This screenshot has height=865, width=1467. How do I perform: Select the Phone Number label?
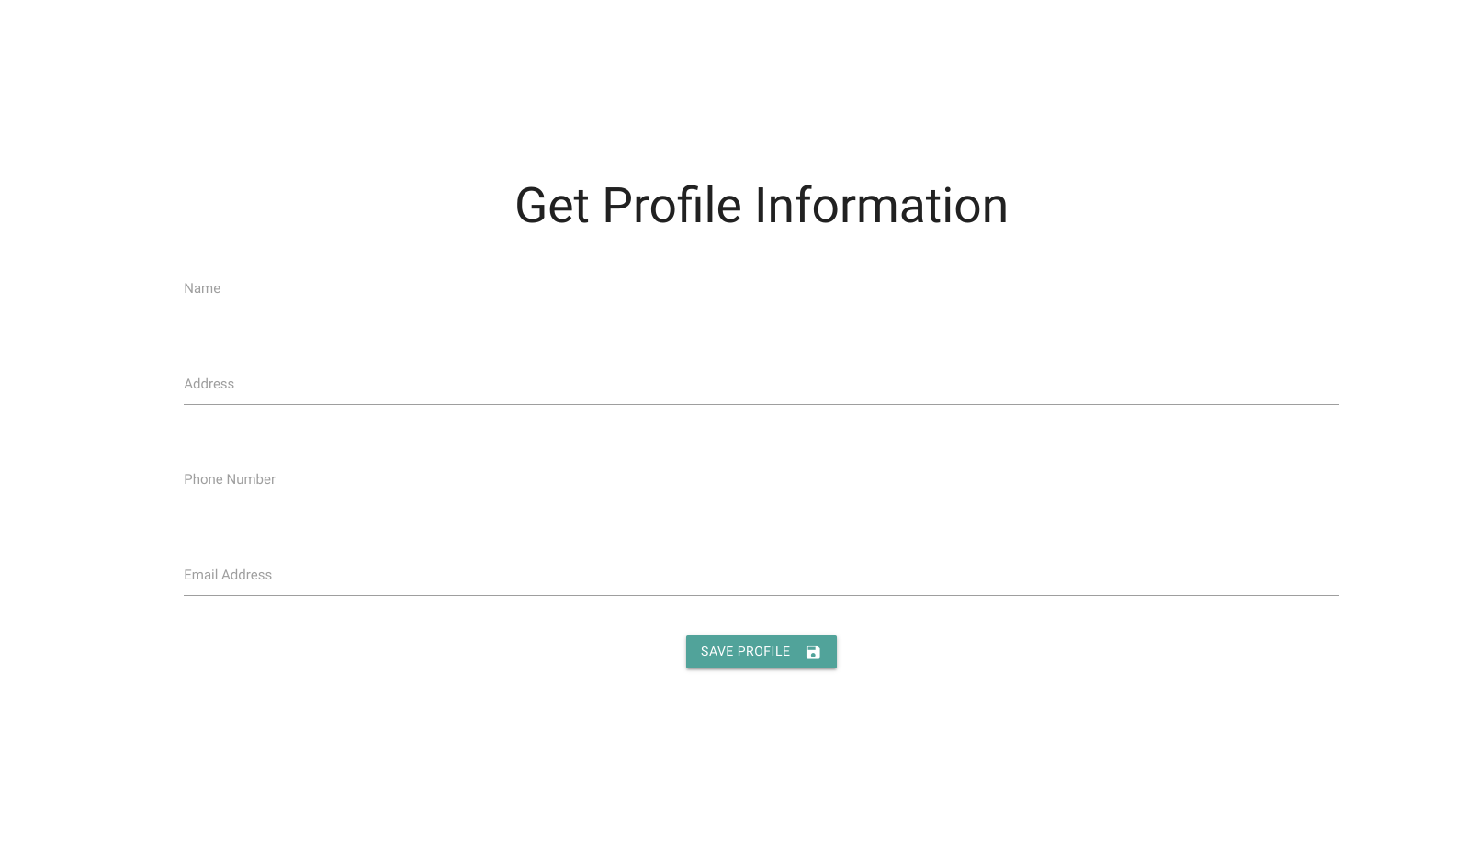pyautogui.click(x=230, y=479)
